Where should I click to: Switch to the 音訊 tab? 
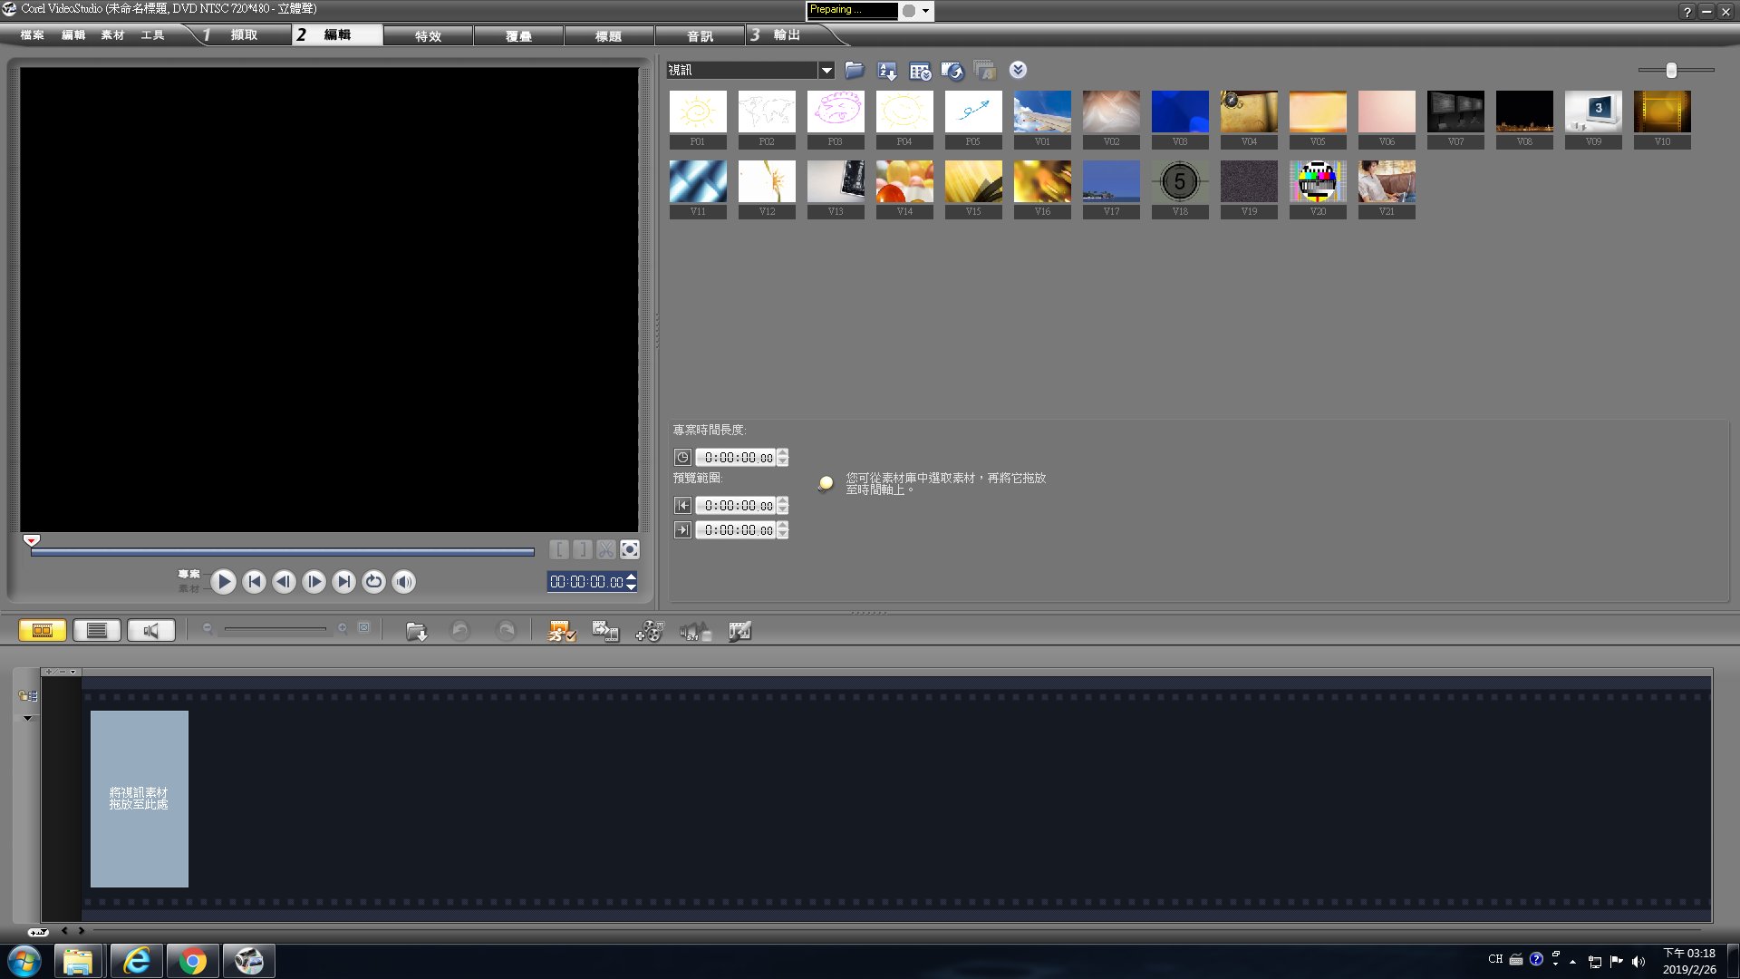click(x=700, y=36)
